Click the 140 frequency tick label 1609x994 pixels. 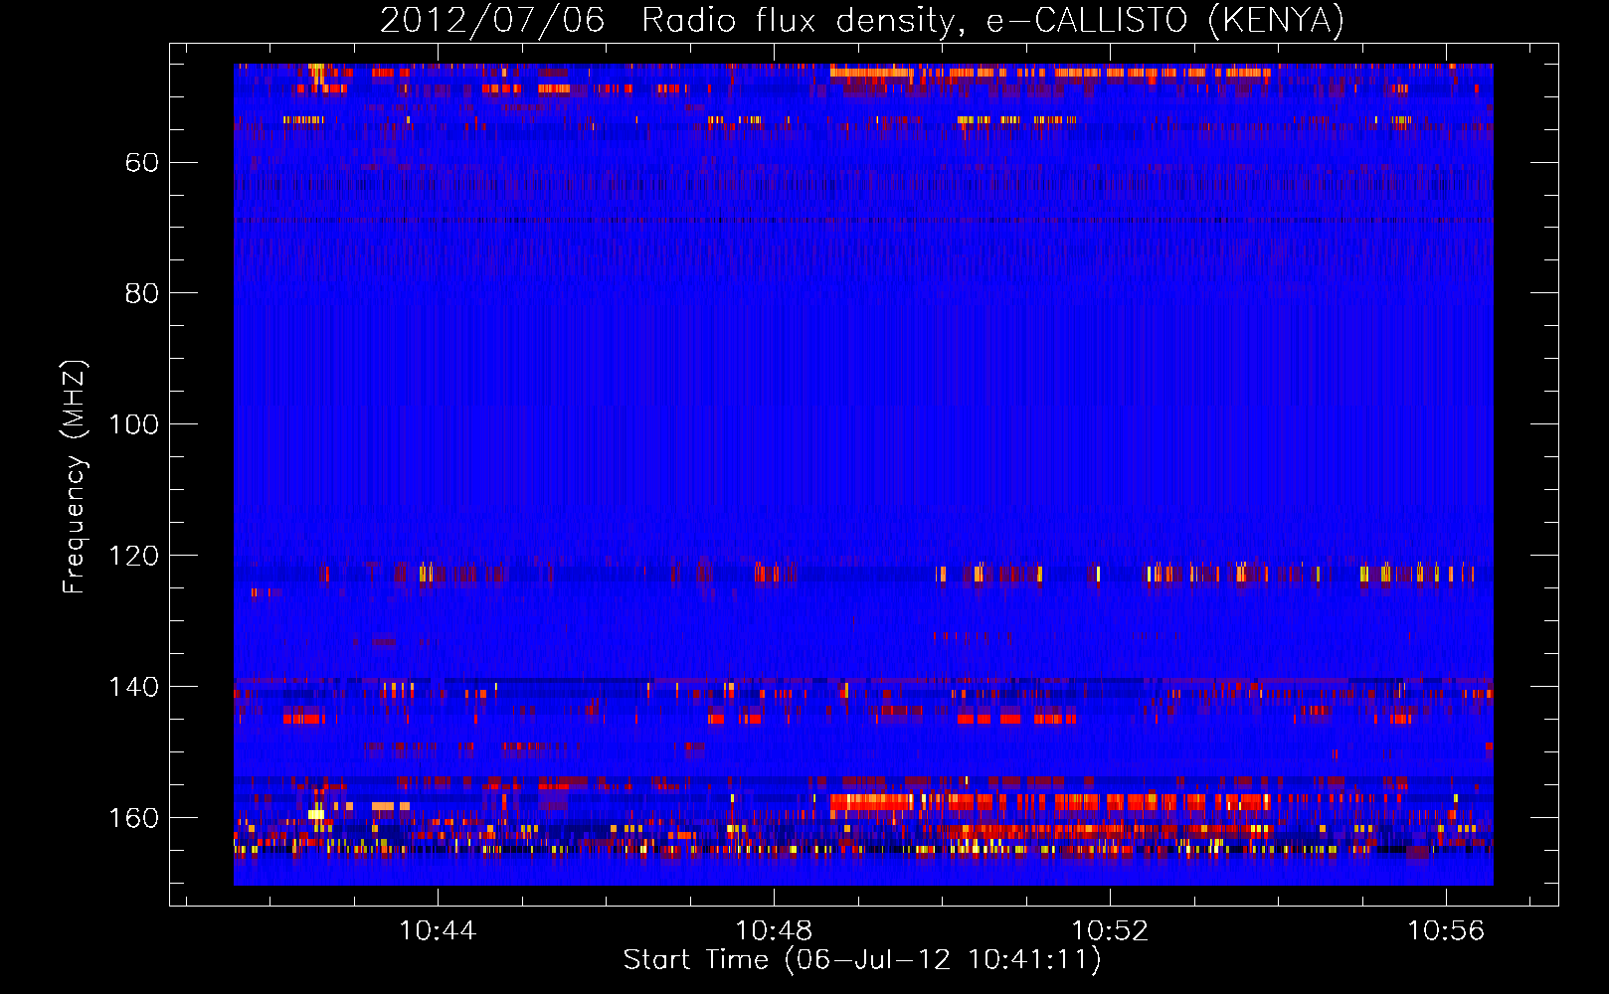point(134,687)
